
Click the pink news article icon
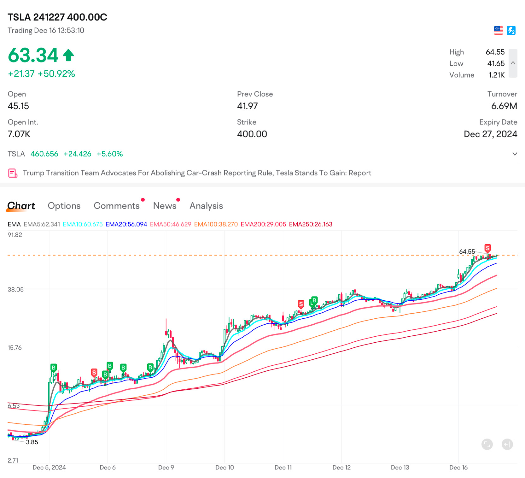tap(13, 173)
